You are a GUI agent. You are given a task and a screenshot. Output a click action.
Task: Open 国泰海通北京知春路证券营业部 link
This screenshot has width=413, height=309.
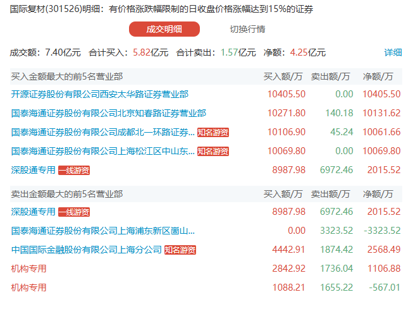[108, 113]
